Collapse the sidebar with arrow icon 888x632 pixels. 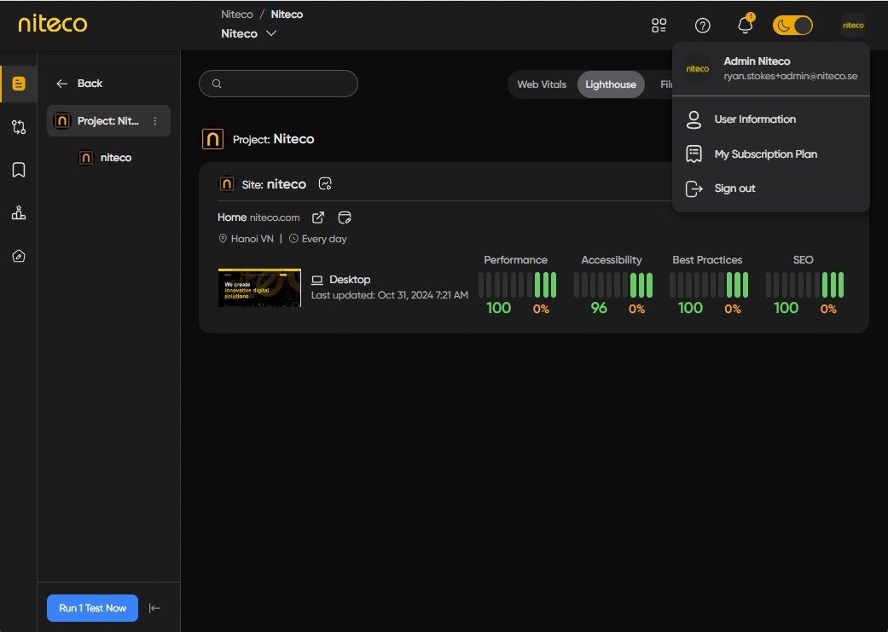[154, 608]
